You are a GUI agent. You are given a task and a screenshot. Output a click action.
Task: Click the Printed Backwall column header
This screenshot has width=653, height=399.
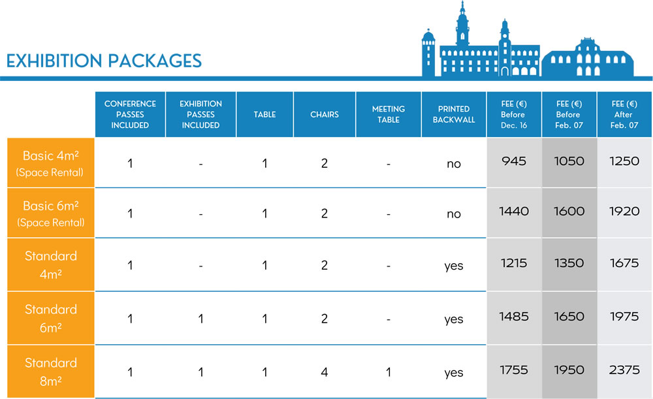(x=454, y=114)
